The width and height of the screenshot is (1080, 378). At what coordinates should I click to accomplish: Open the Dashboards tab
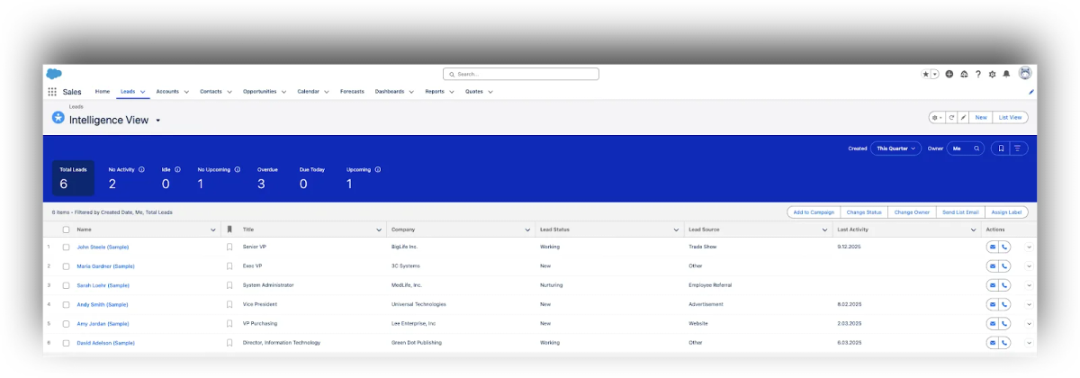tap(390, 91)
